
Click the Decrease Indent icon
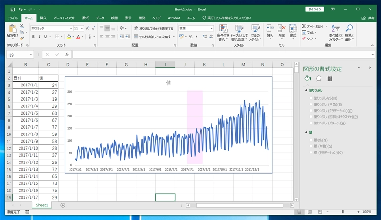click(121, 37)
